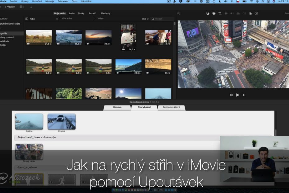Open the Nástroje menu
Image resolution: width=289 pixels, height=193 pixels.
(x=49, y=2)
